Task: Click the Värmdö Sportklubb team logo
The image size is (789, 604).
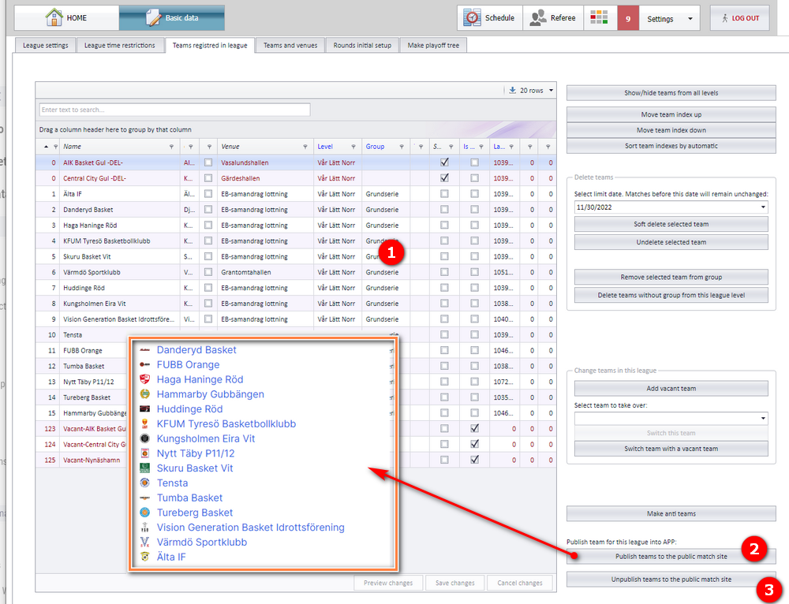Action: tap(145, 542)
